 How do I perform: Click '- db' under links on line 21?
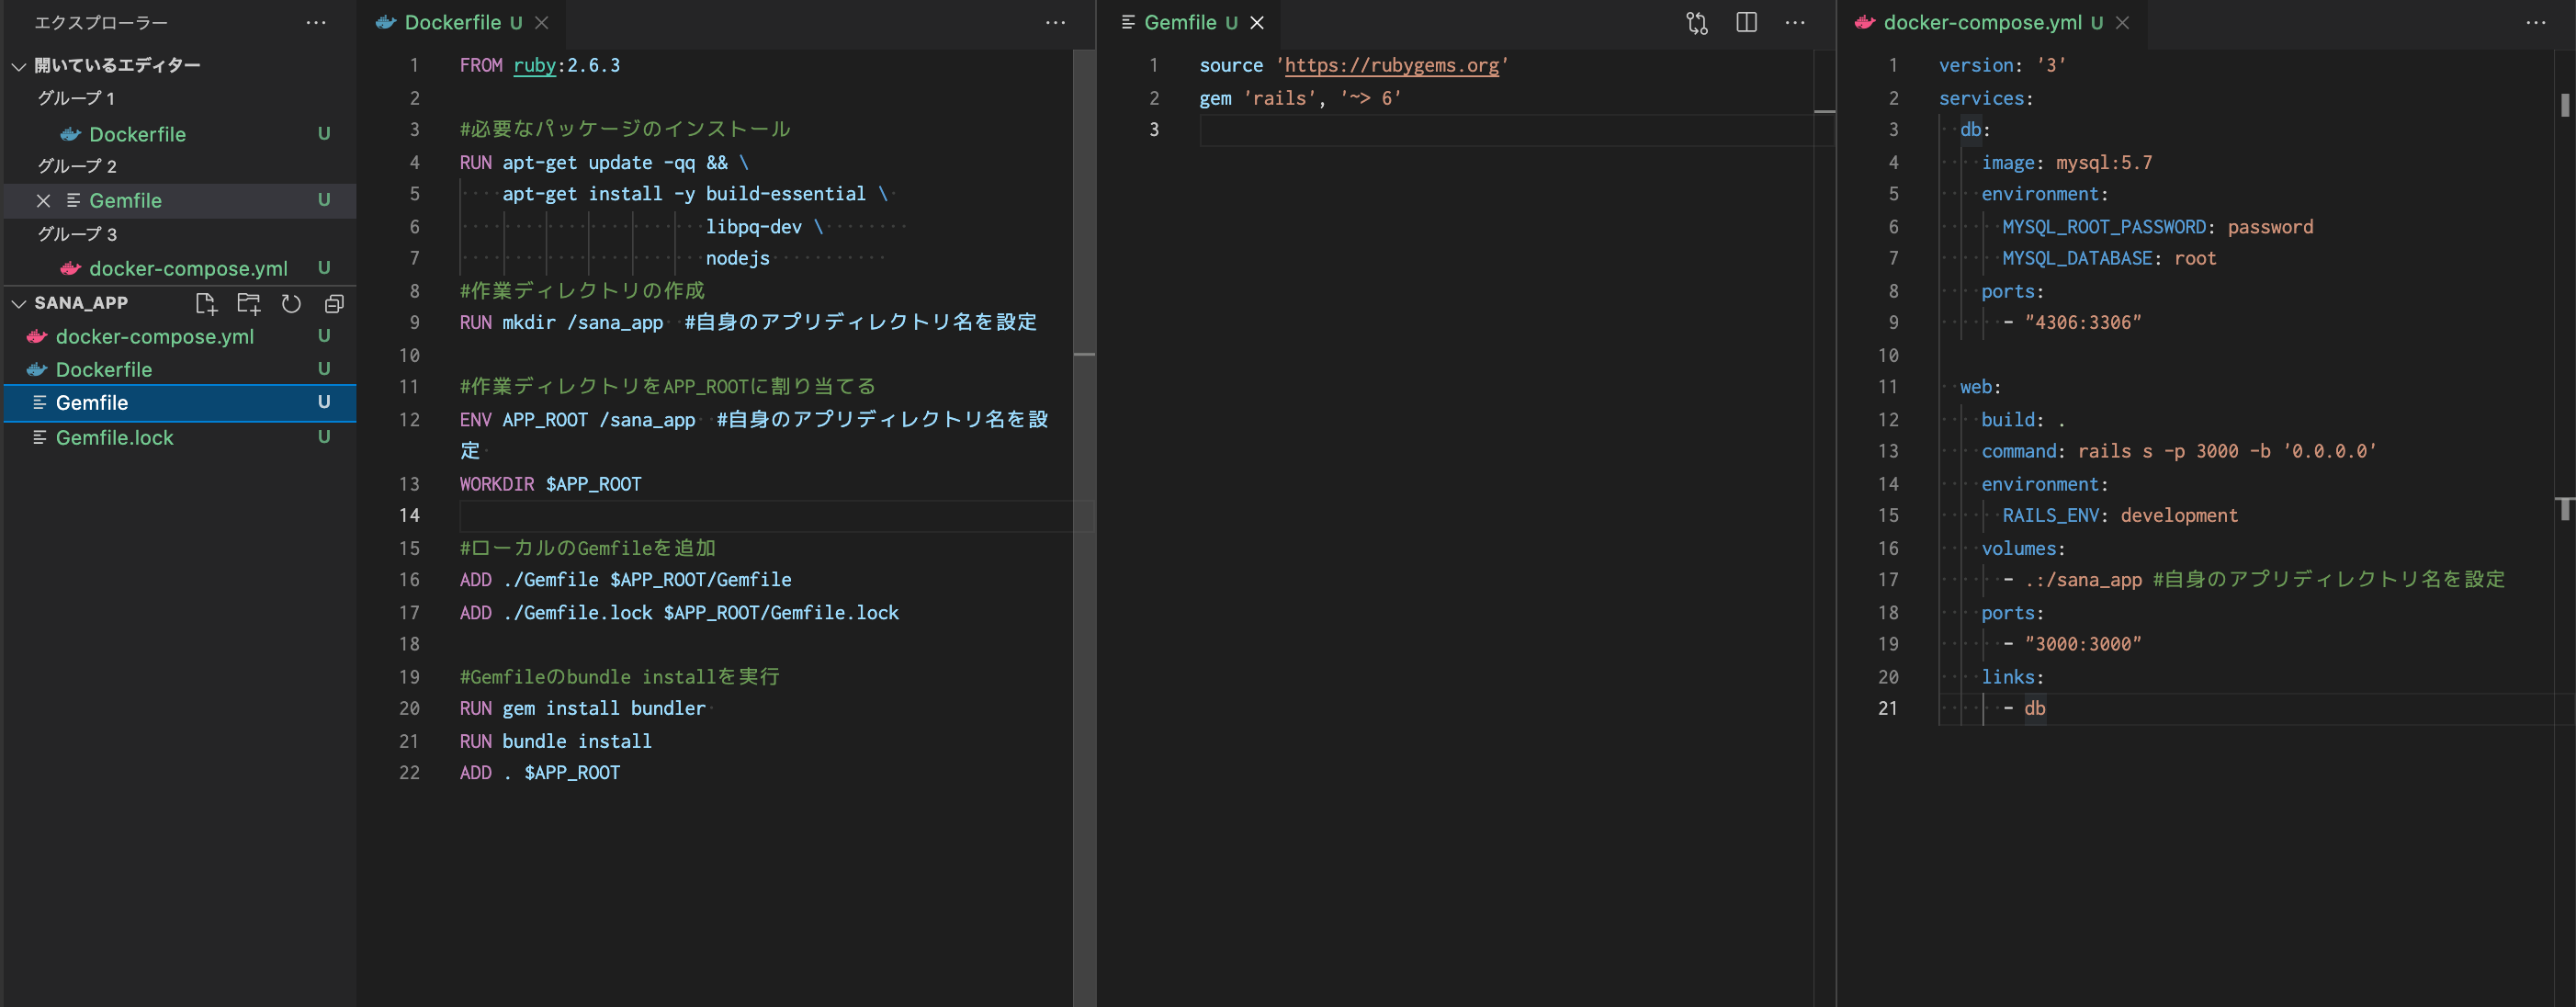pyautogui.click(x=2025, y=708)
